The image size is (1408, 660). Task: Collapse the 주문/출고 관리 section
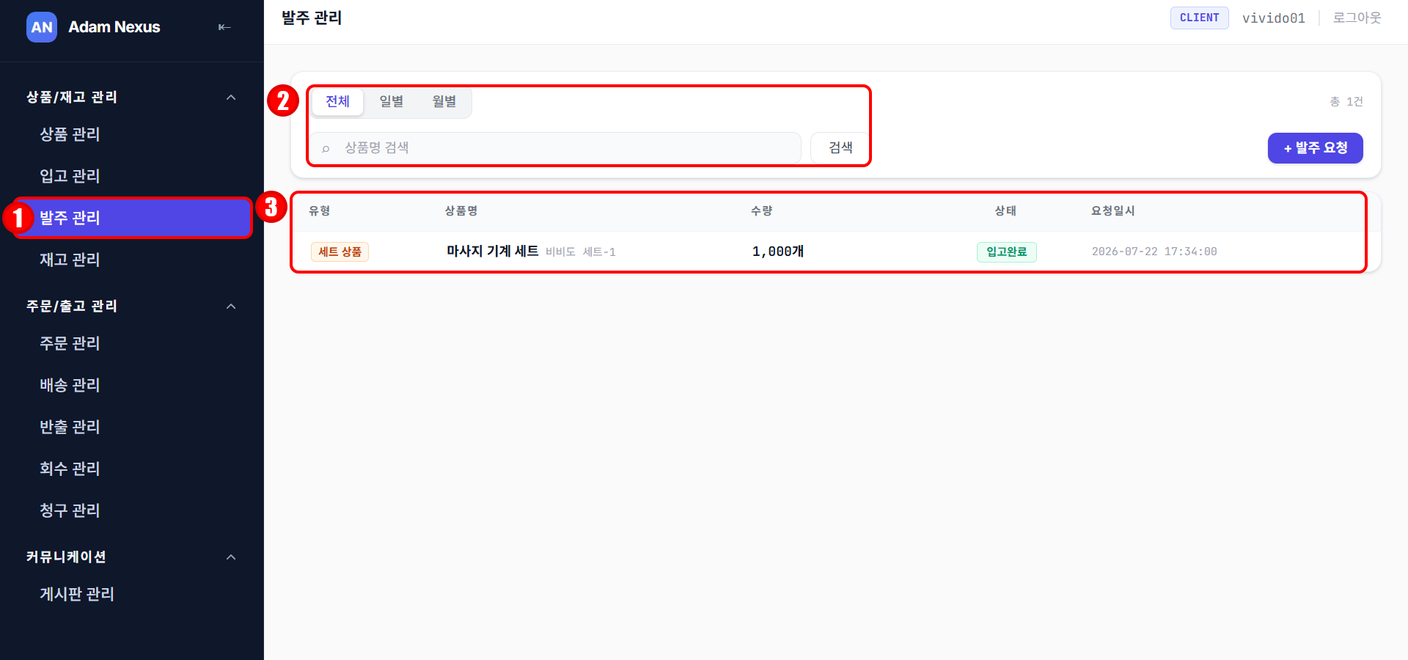231,307
